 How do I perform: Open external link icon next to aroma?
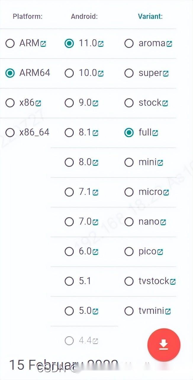click(x=169, y=44)
